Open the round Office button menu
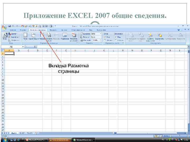 tap(4, 28)
